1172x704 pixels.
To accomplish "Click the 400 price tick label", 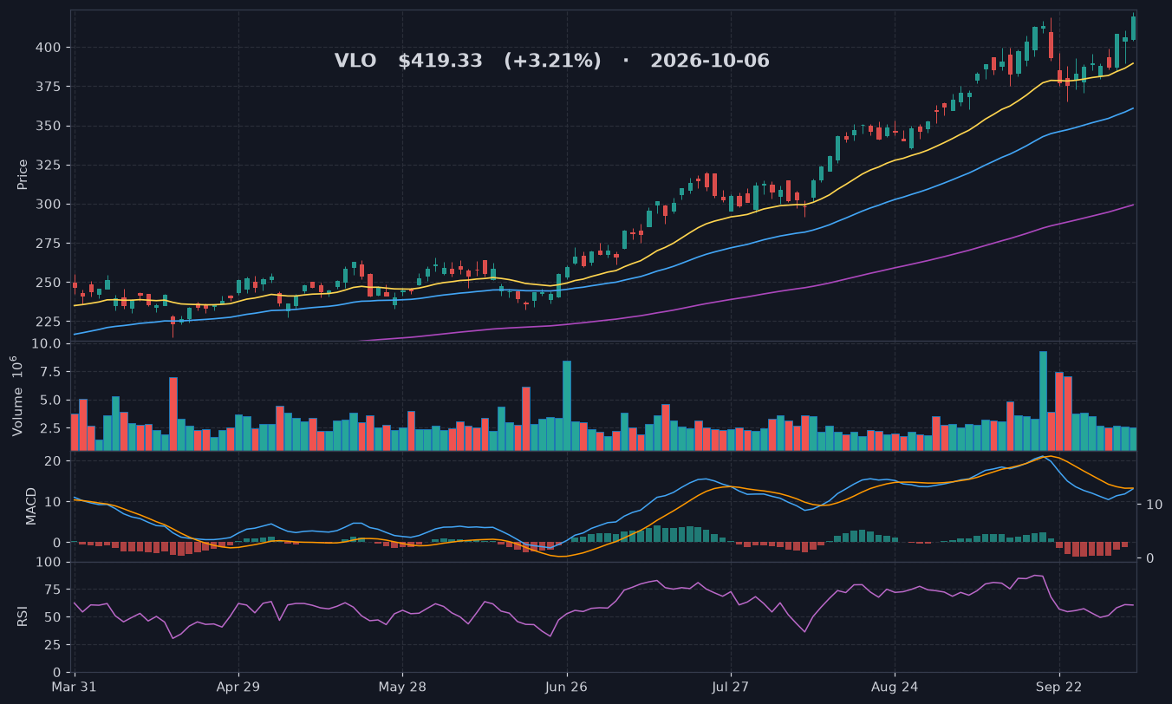I will click(49, 48).
